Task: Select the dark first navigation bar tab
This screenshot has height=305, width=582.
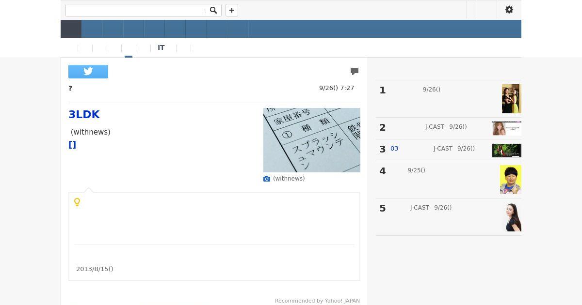Action: [x=71, y=29]
